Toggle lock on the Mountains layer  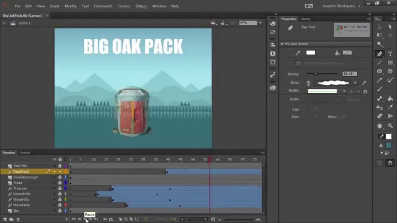60,205
